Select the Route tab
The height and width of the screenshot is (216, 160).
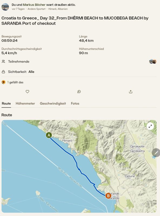click(x=6, y=103)
